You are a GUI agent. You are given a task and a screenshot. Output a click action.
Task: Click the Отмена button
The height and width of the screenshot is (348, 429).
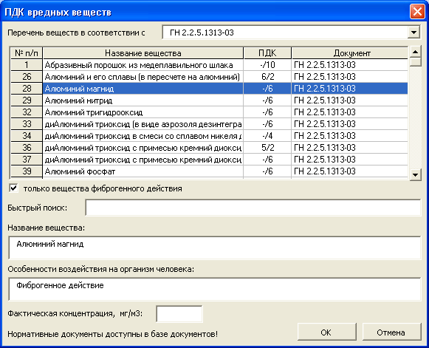[391, 332]
